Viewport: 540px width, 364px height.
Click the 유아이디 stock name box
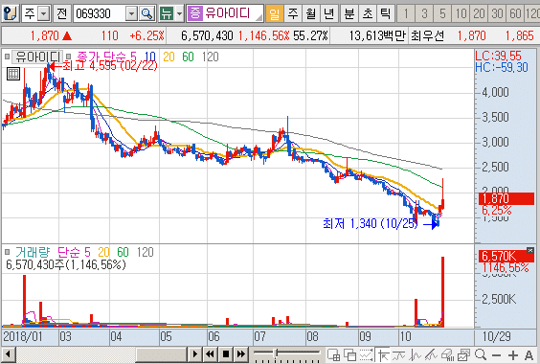(x=225, y=13)
